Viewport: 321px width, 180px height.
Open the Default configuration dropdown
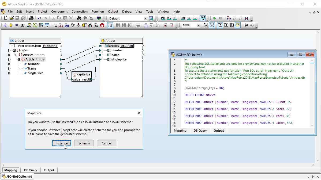click(145, 18)
